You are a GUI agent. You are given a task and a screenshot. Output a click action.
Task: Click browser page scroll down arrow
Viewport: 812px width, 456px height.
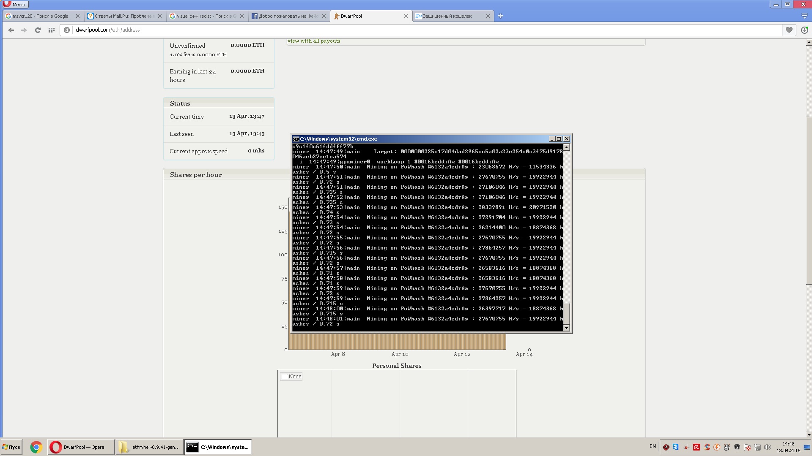pos(809,434)
